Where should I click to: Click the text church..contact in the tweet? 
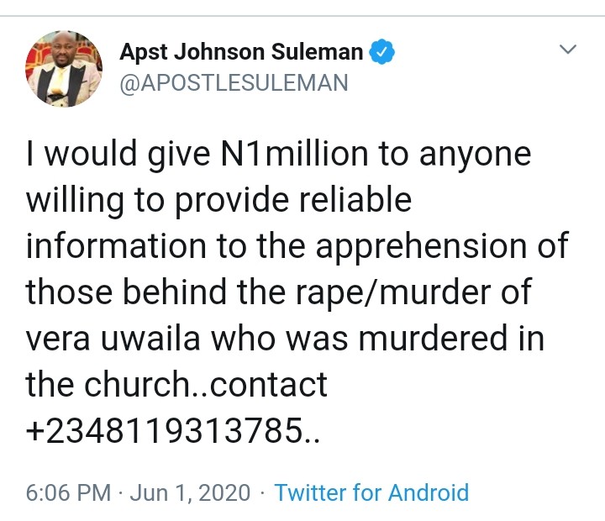coord(206,385)
